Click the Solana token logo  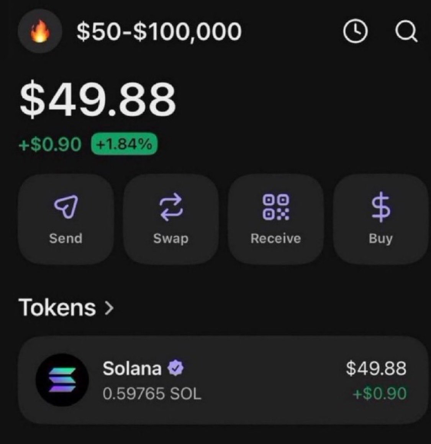(x=62, y=380)
